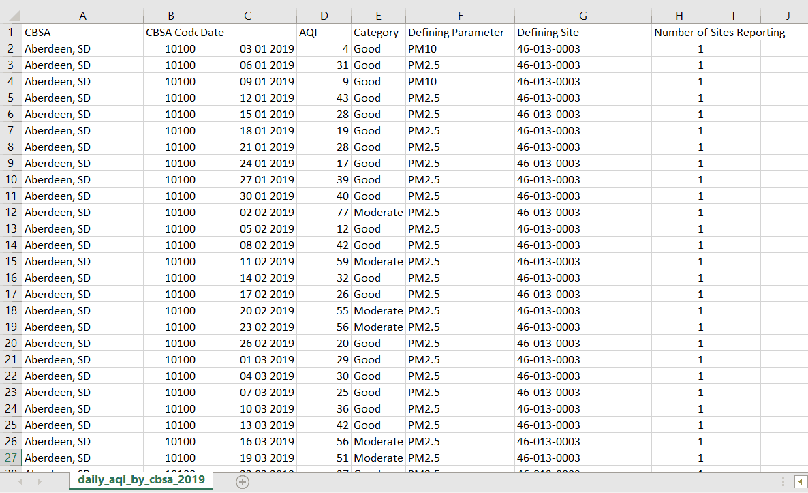Select the date cell 03 01 2019

(x=247, y=48)
